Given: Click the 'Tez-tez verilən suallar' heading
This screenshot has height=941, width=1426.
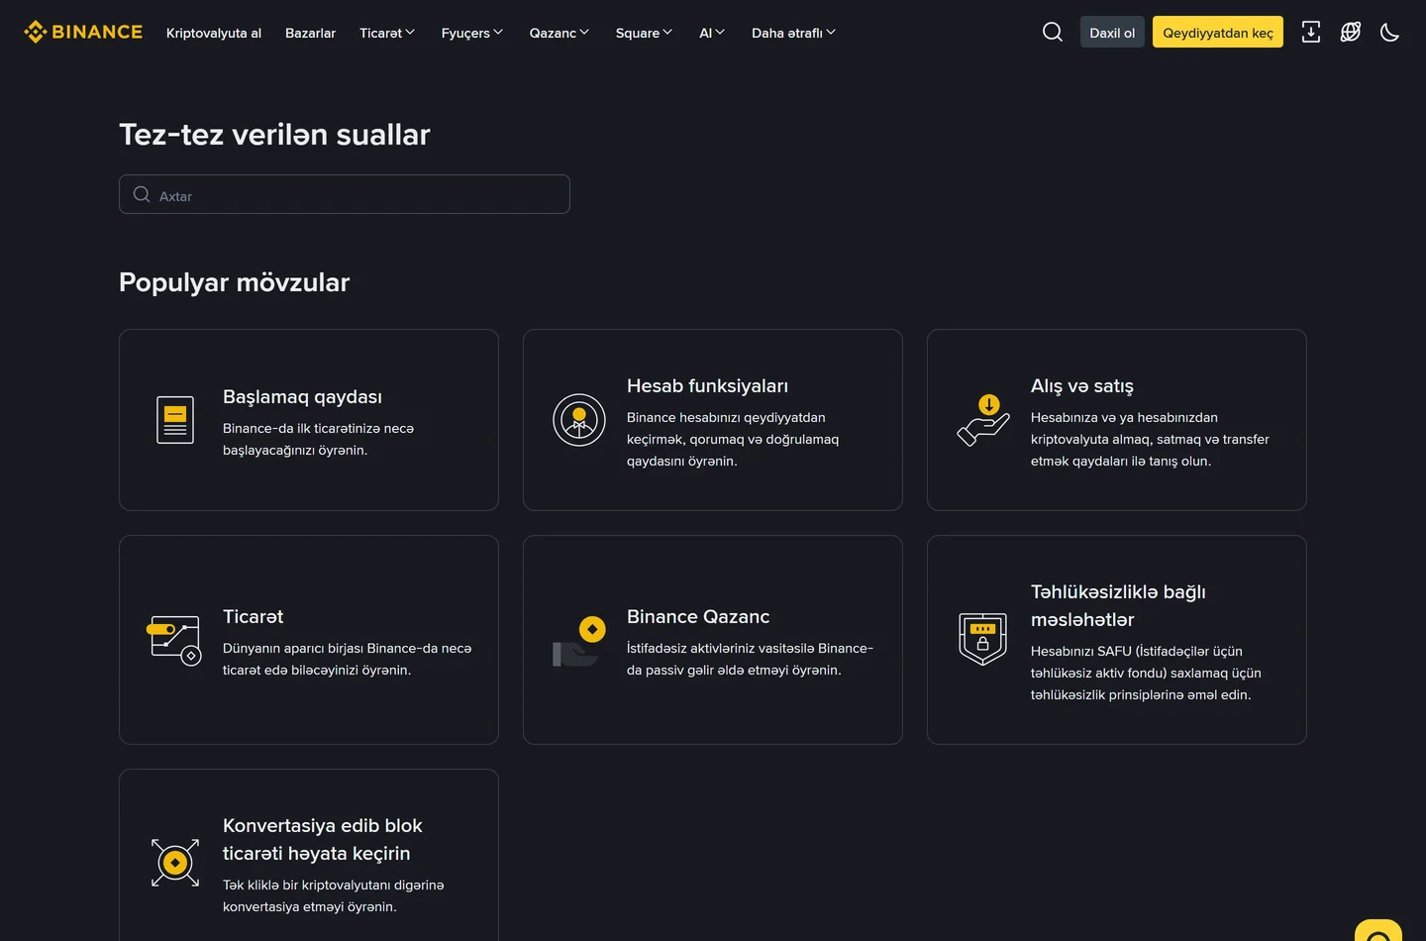Looking at the screenshot, I should 274,135.
